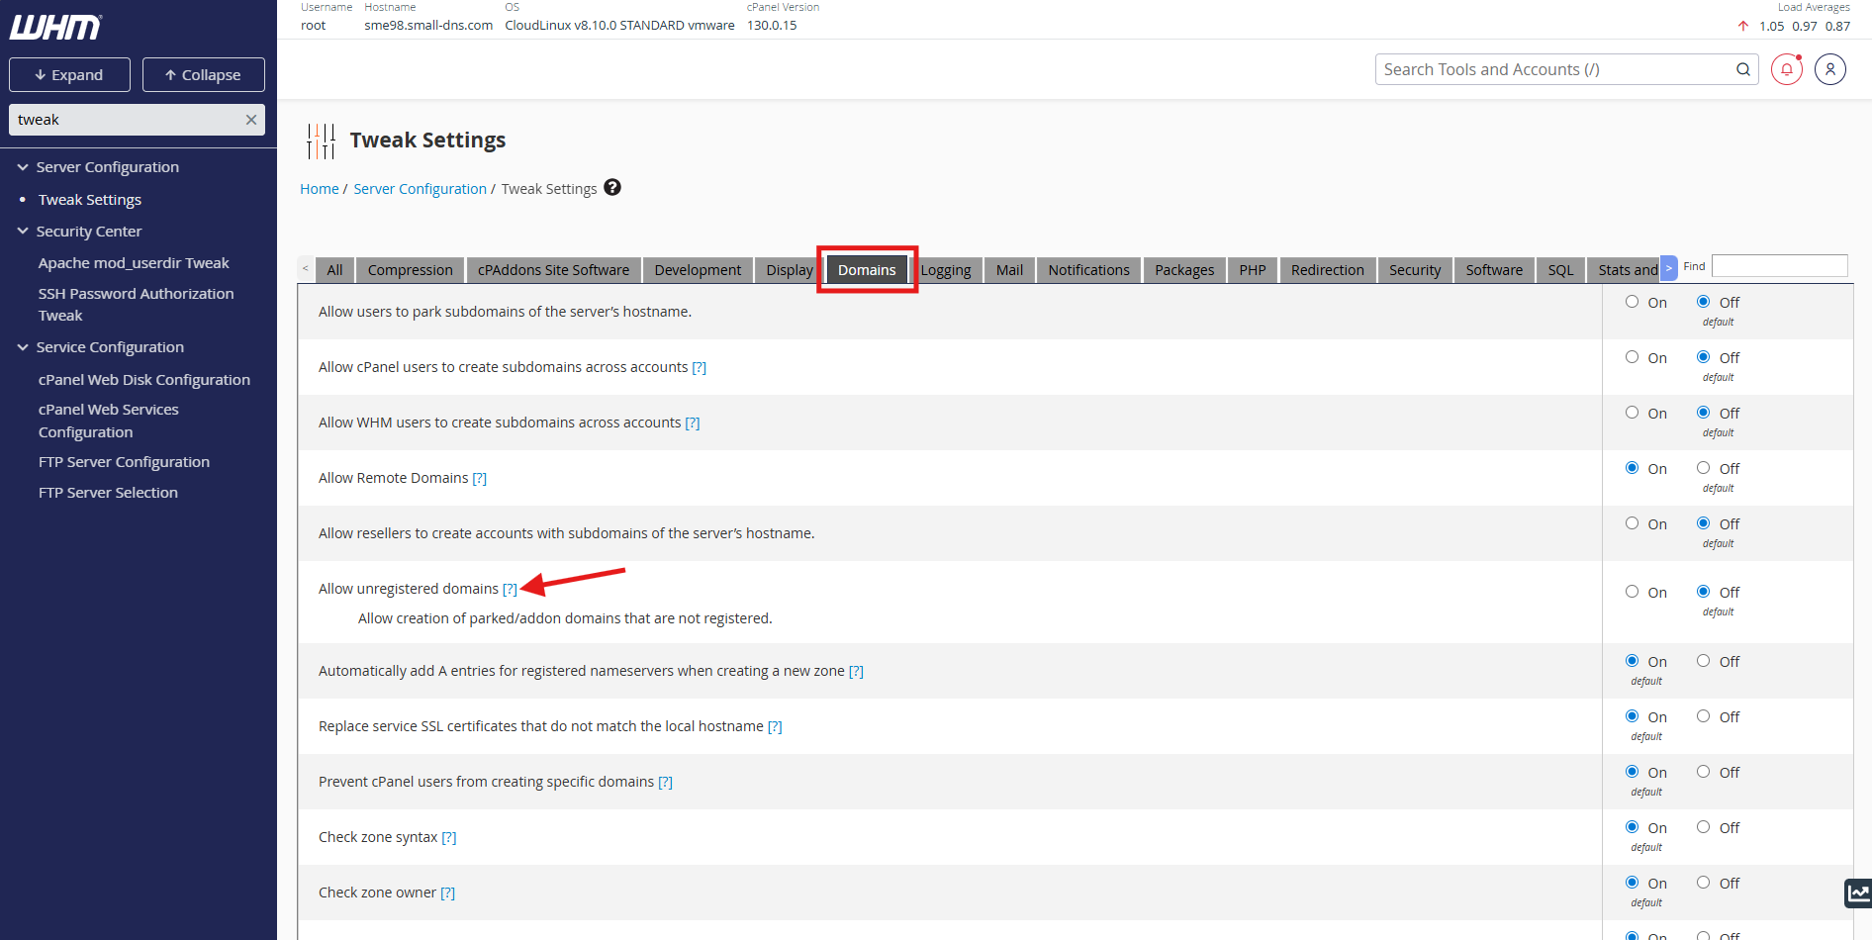Collapse the Service Configuration sidebar section
The image size is (1872, 940).
(23, 347)
